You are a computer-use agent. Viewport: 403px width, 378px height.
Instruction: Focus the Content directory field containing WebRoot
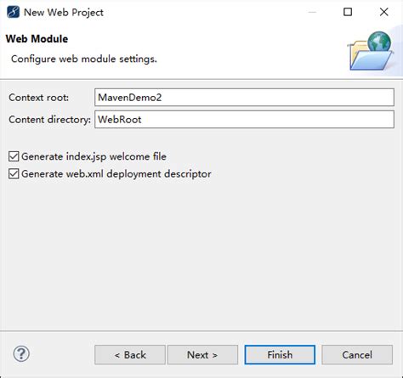click(x=244, y=119)
